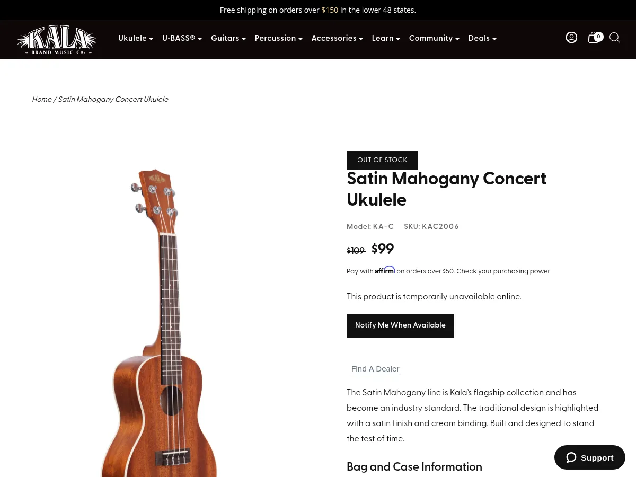Viewport: 636px width, 477px height.
Task: View the cart item count badge
Action: pyautogui.click(x=598, y=36)
